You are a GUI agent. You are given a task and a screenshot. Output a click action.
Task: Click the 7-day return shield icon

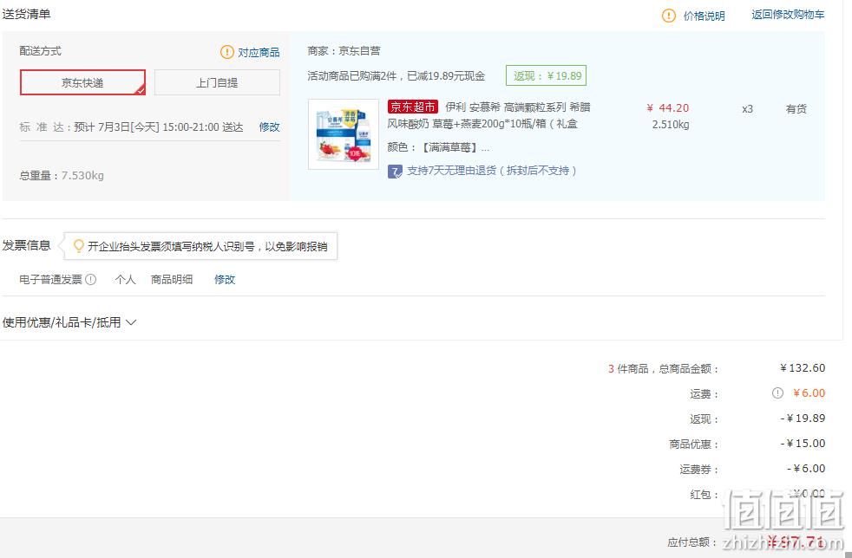click(395, 172)
